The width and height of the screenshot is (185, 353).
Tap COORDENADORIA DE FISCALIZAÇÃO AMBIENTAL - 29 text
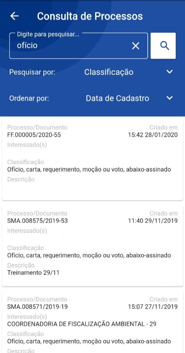tap(82, 324)
